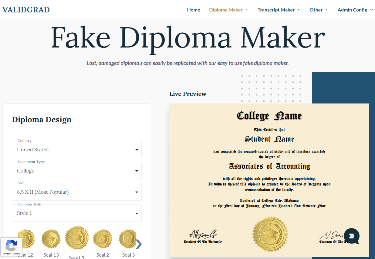Click the VALIDGRAD logo link
Viewport: 375px width, 259px height.
26,9
